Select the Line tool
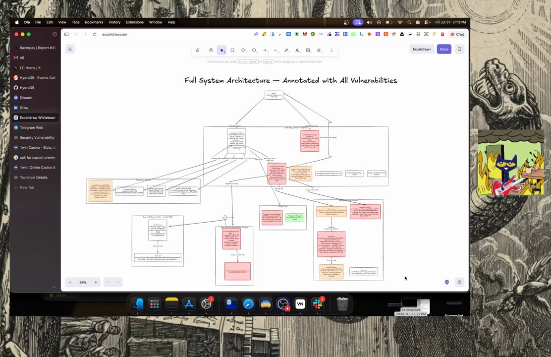Image resolution: width=551 pixels, height=357 pixels. coord(275,50)
